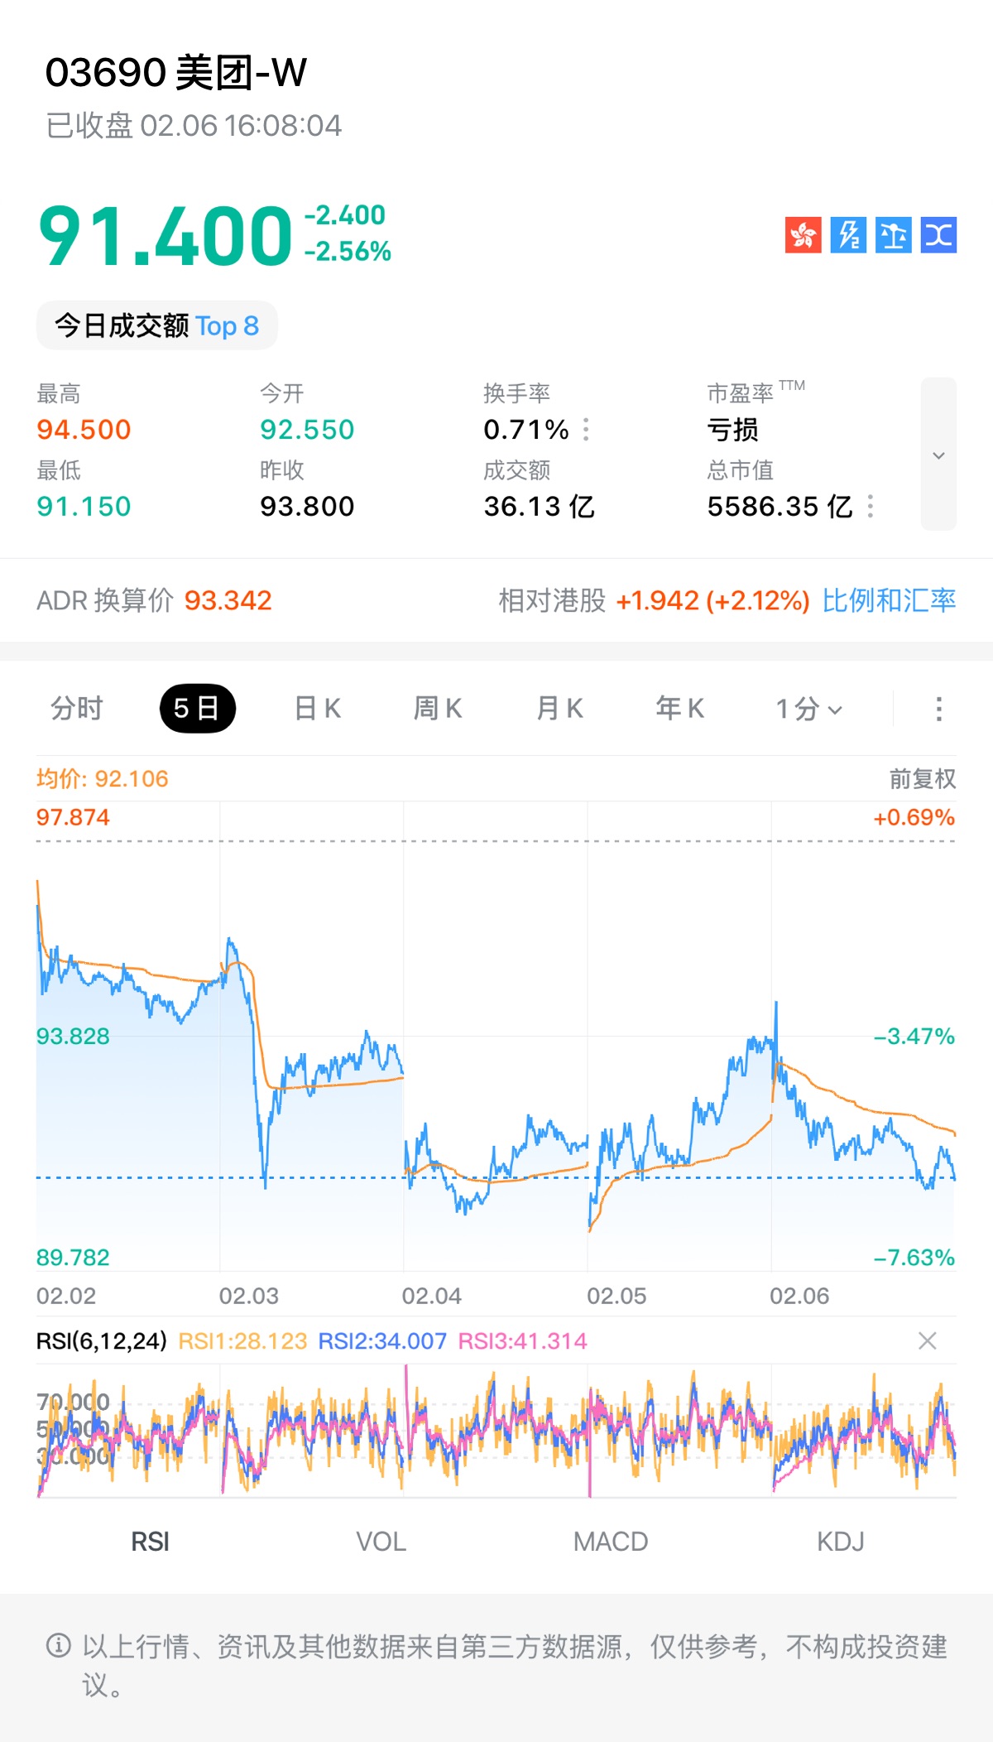The height and width of the screenshot is (1742, 993).
Task: Tap the dots beside turnover rate 0.71%
Action: pos(586,430)
